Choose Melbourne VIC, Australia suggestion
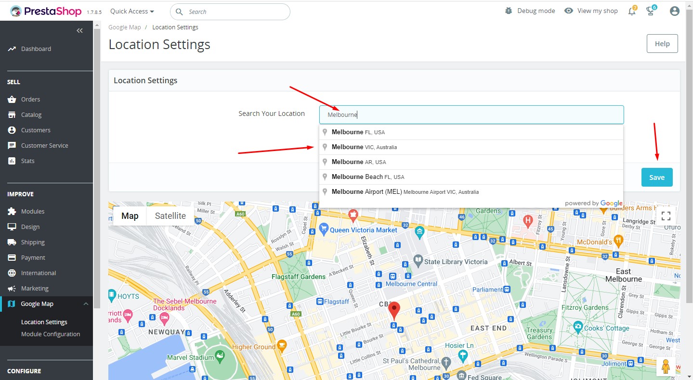This screenshot has width=693, height=380. click(x=471, y=147)
